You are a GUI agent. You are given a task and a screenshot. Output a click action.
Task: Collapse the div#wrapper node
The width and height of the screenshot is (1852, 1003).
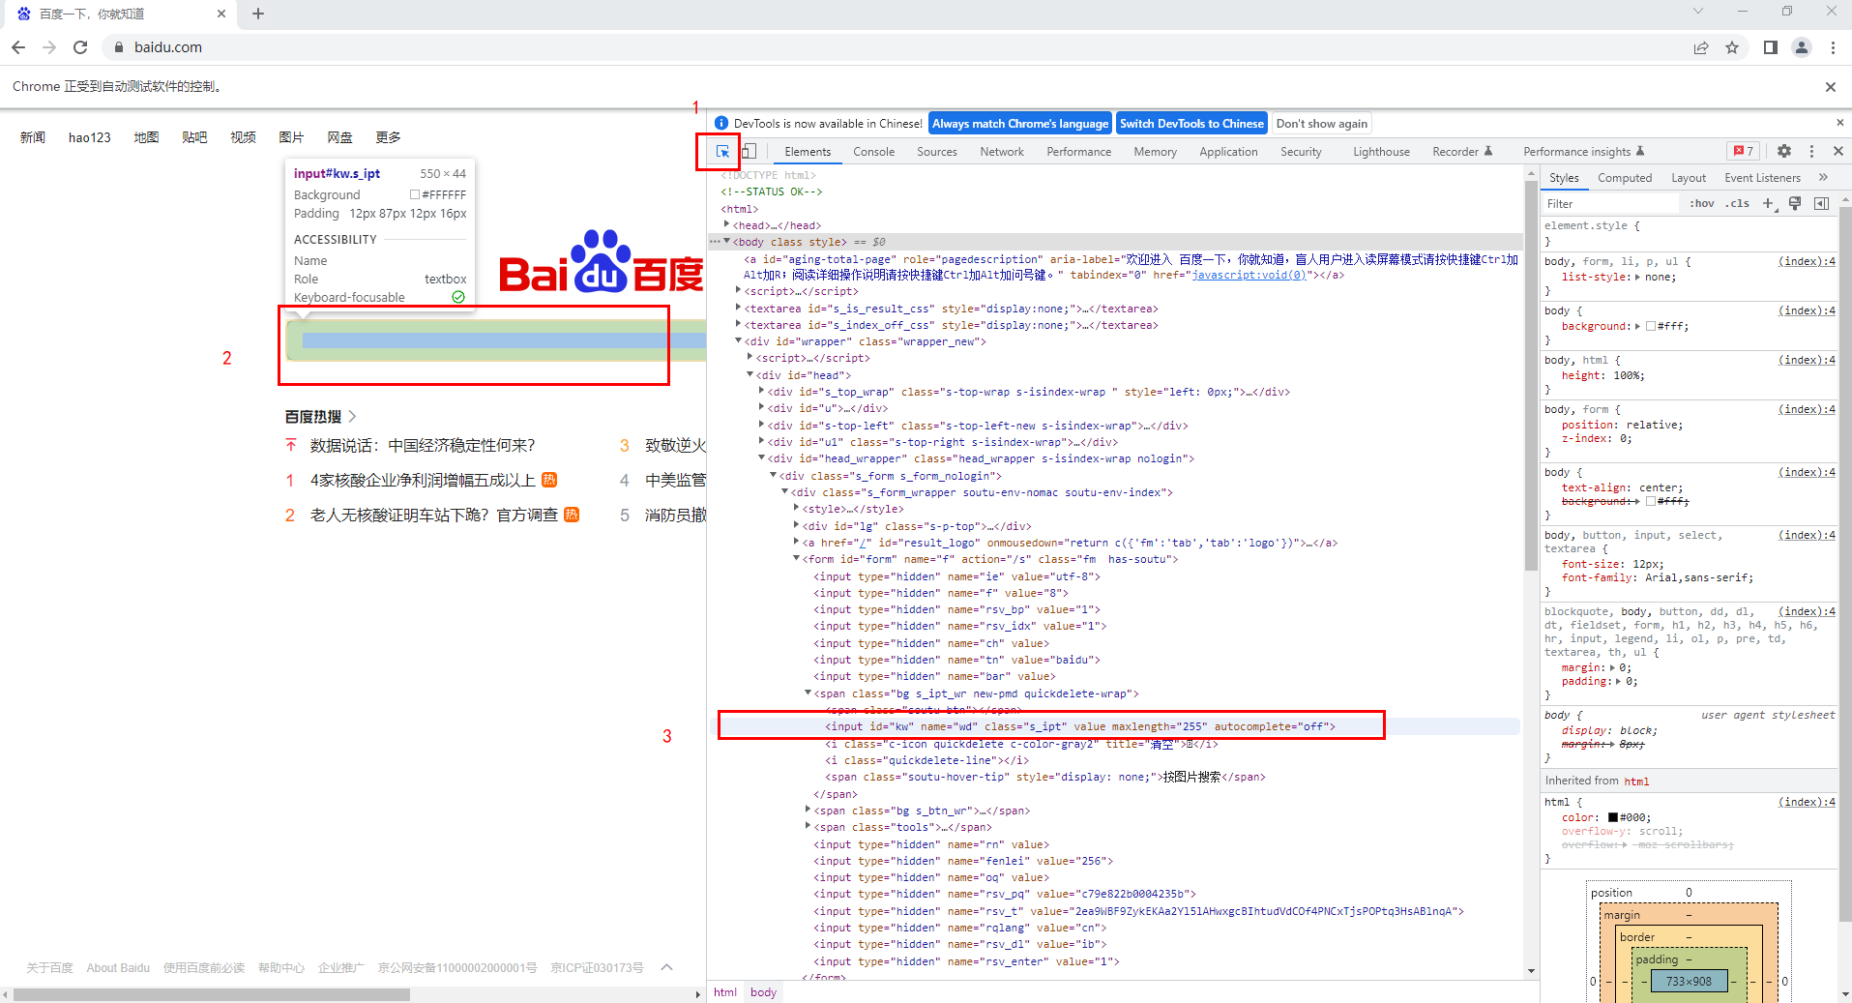click(738, 340)
